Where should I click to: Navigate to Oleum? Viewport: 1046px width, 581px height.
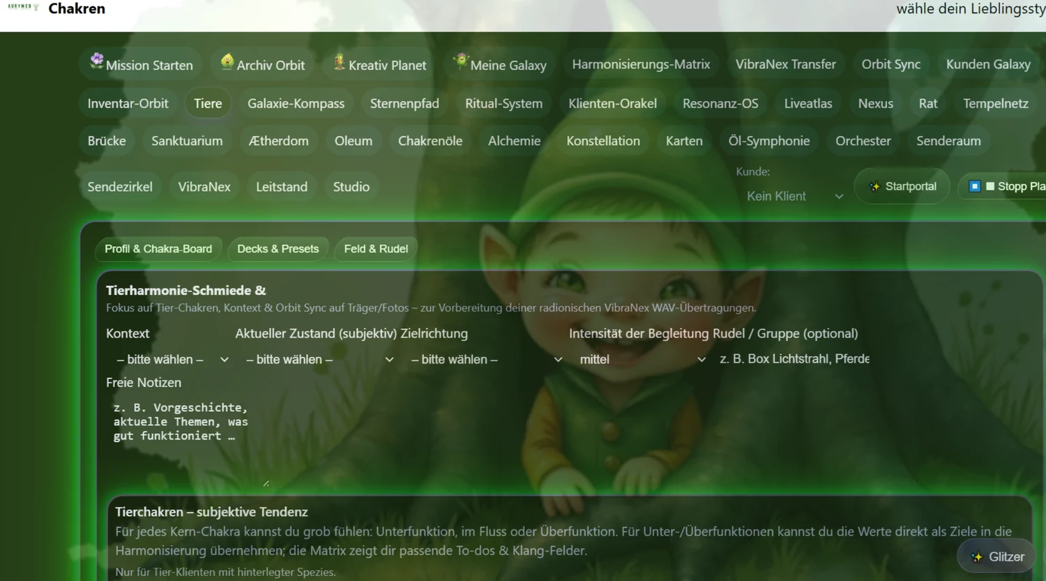coord(353,141)
